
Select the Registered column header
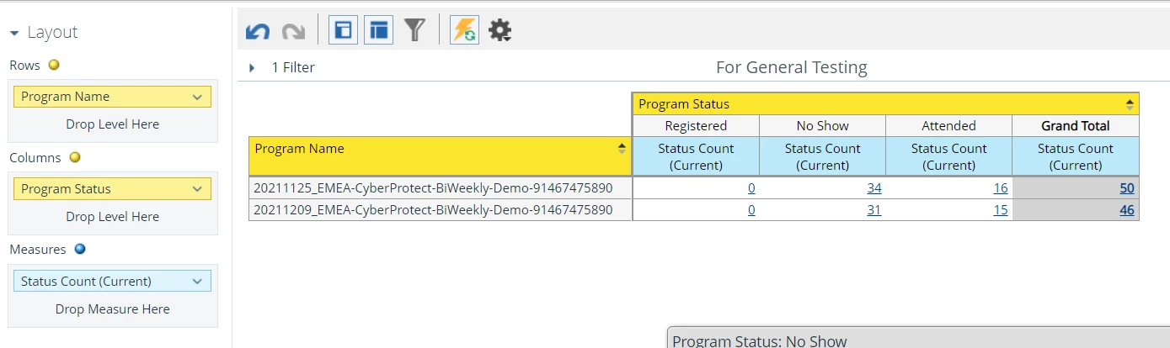pyautogui.click(x=696, y=126)
